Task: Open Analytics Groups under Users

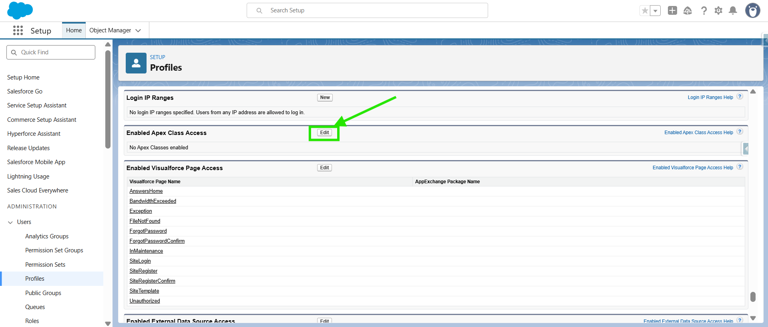Action: tap(47, 236)
